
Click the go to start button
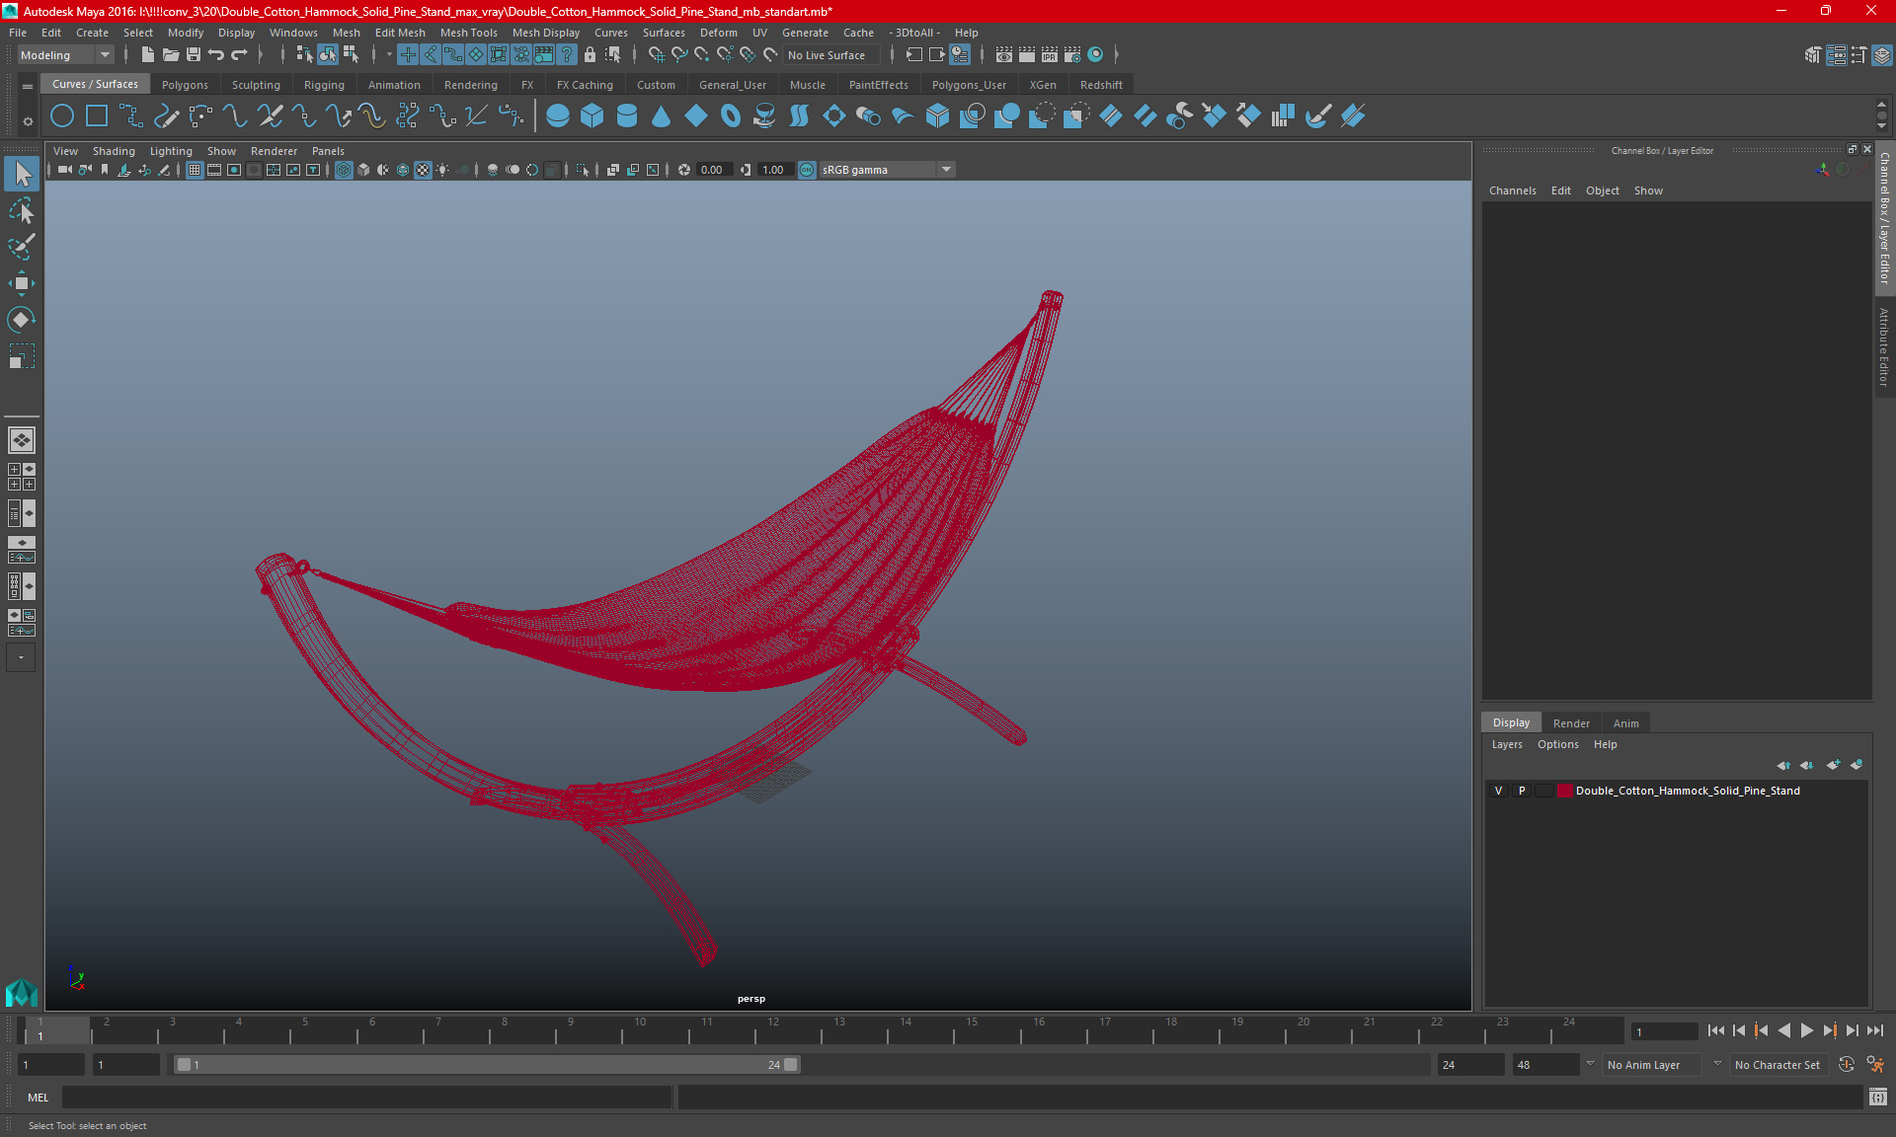coord(1715,1030)
